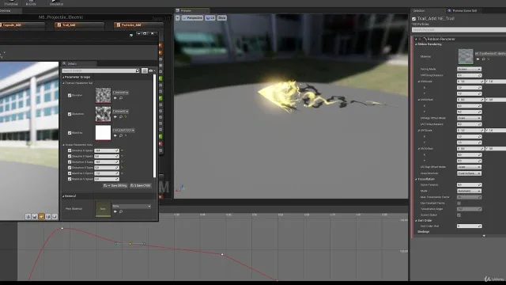The width and height of the screenshot is (506, 285).
Task: Open the Facing Mode dropdown
Action: point(469,69)
